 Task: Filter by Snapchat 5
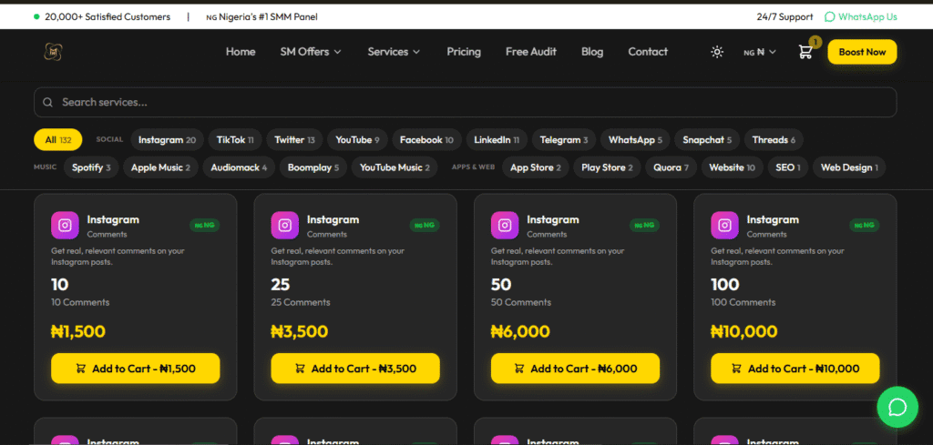click(707, 139)
